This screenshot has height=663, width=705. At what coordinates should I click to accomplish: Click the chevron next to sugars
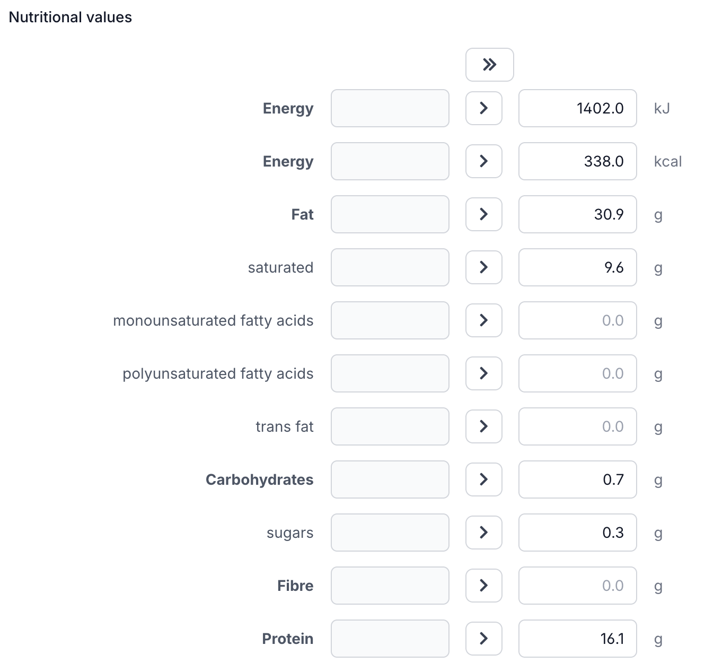pos(483,533)
